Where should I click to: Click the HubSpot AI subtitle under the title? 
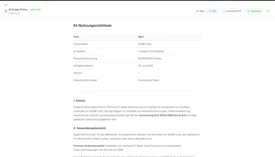[14, 13]
